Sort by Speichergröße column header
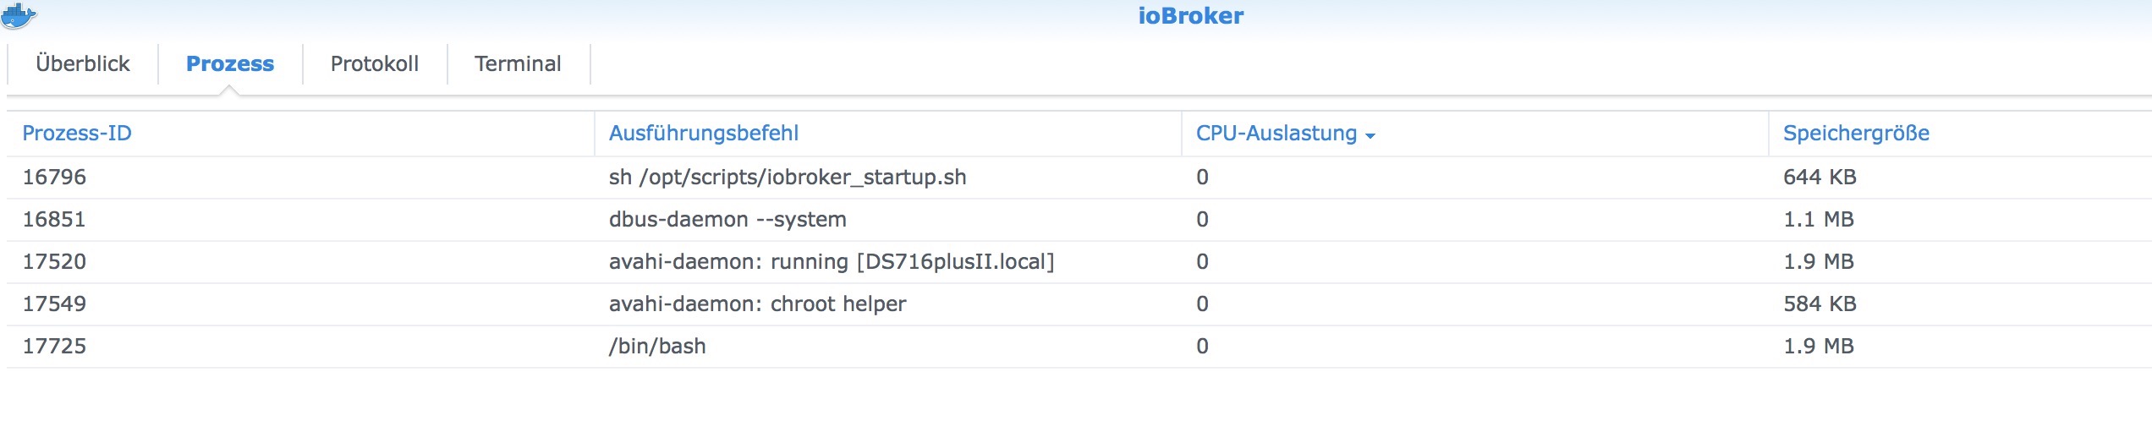2152x443 pixels. 1856,134
